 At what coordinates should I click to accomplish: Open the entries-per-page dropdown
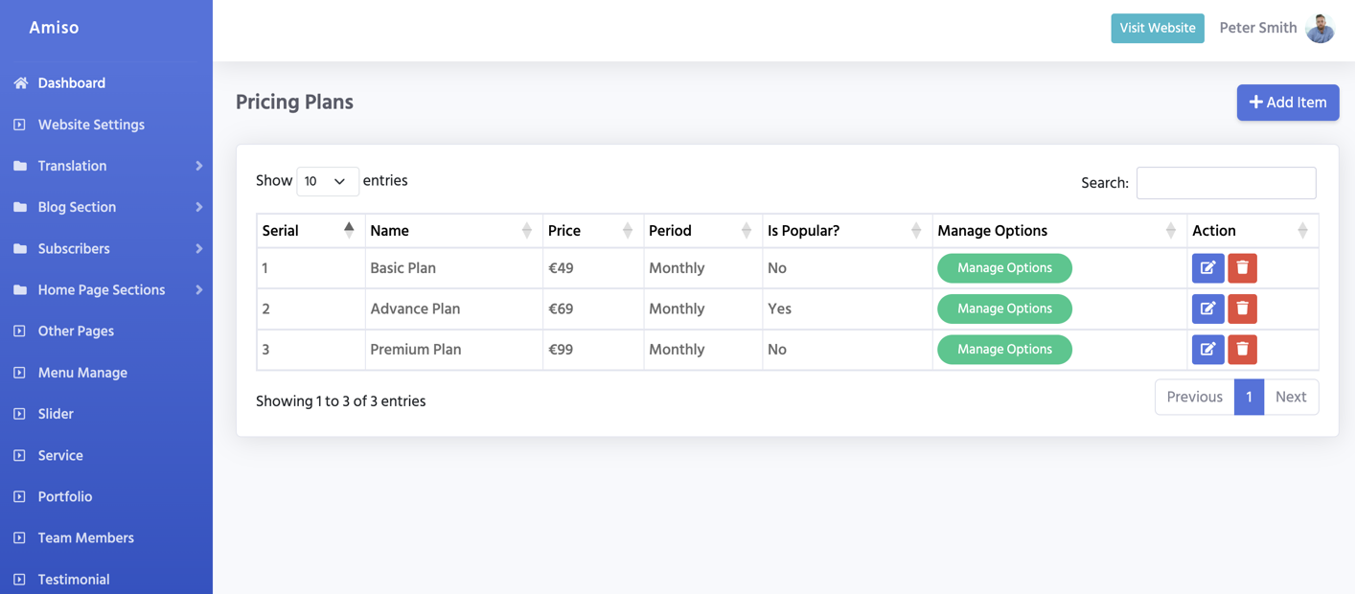[327, 181]
